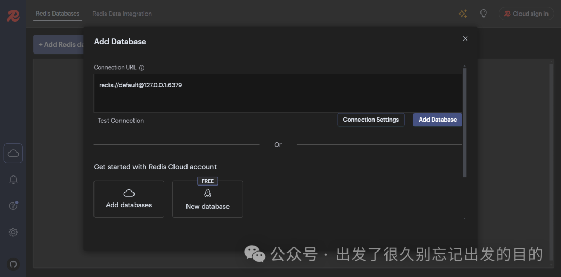Close the Add Database dialog
561x277 pixels.
coord(465,38)
